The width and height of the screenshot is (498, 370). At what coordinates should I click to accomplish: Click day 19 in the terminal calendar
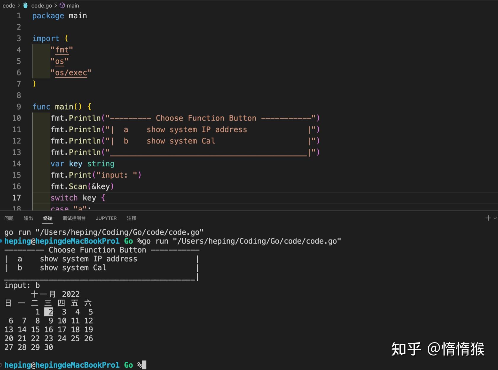89,329
